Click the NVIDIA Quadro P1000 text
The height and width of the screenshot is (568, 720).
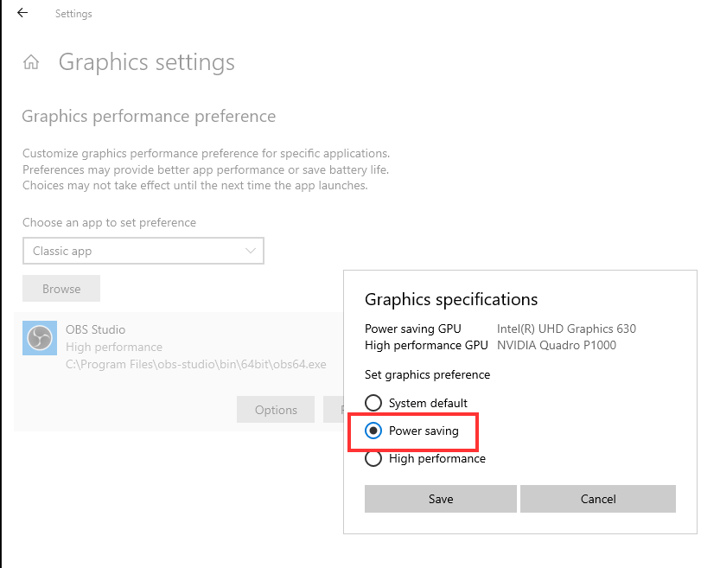[555, 345]
